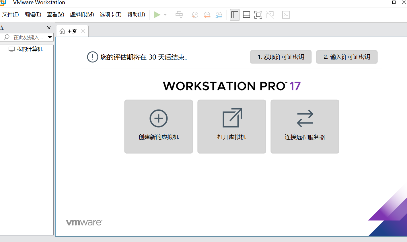Screen dimensions: 407x242
Task: Open the 选项卡(T) menu
Action: click(111, 15)
